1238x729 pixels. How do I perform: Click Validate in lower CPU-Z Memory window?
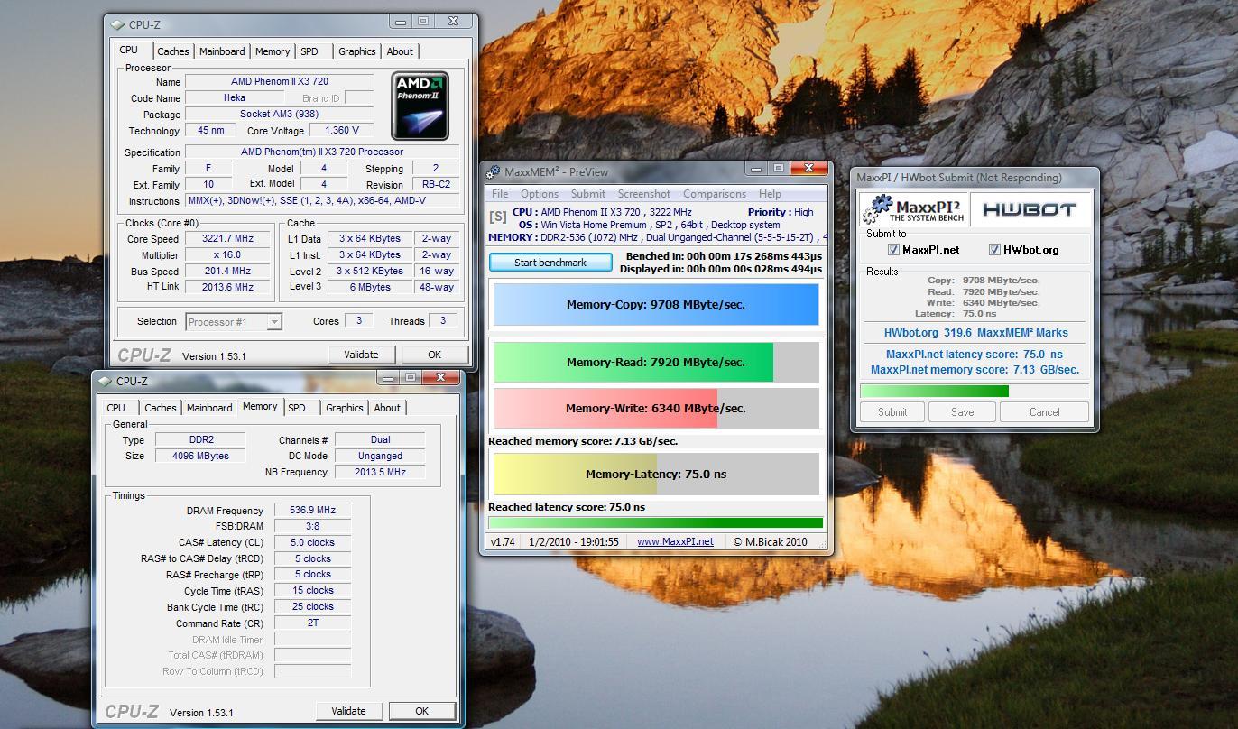348,711
